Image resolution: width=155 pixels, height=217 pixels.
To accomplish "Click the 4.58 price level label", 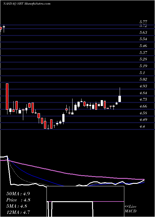I will pos(143,113).
